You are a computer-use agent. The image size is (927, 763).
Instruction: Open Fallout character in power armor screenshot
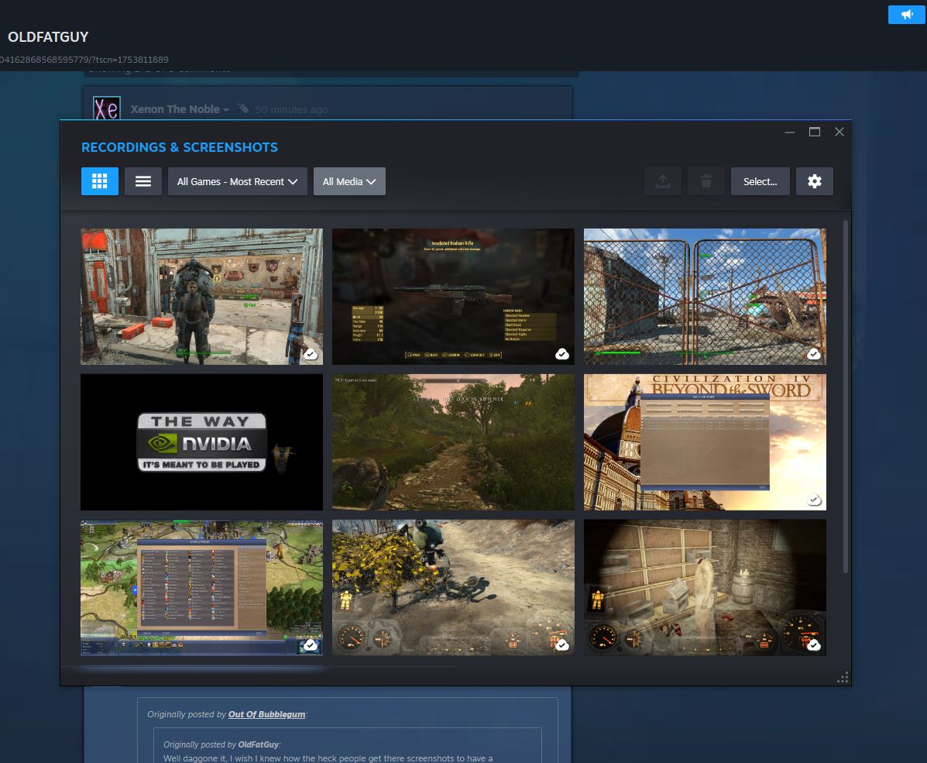click(x=201, y=297)
